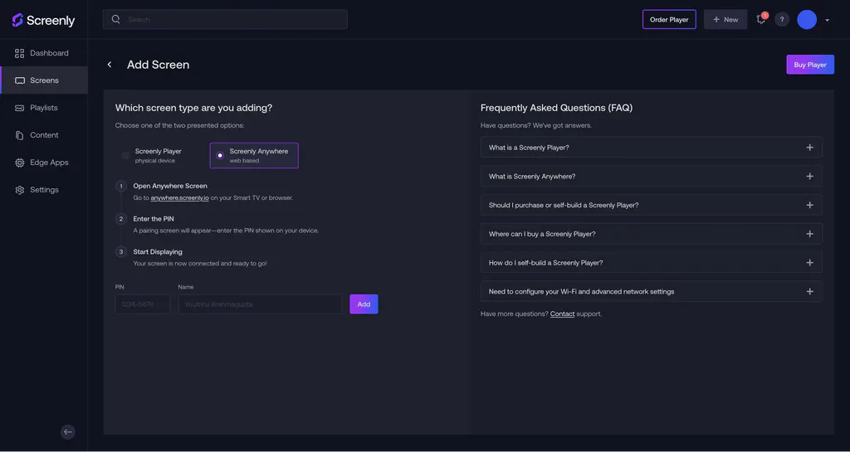The image size is (850, 452).
Task: Click the search magnifier icon
Action: coord(115,19)
